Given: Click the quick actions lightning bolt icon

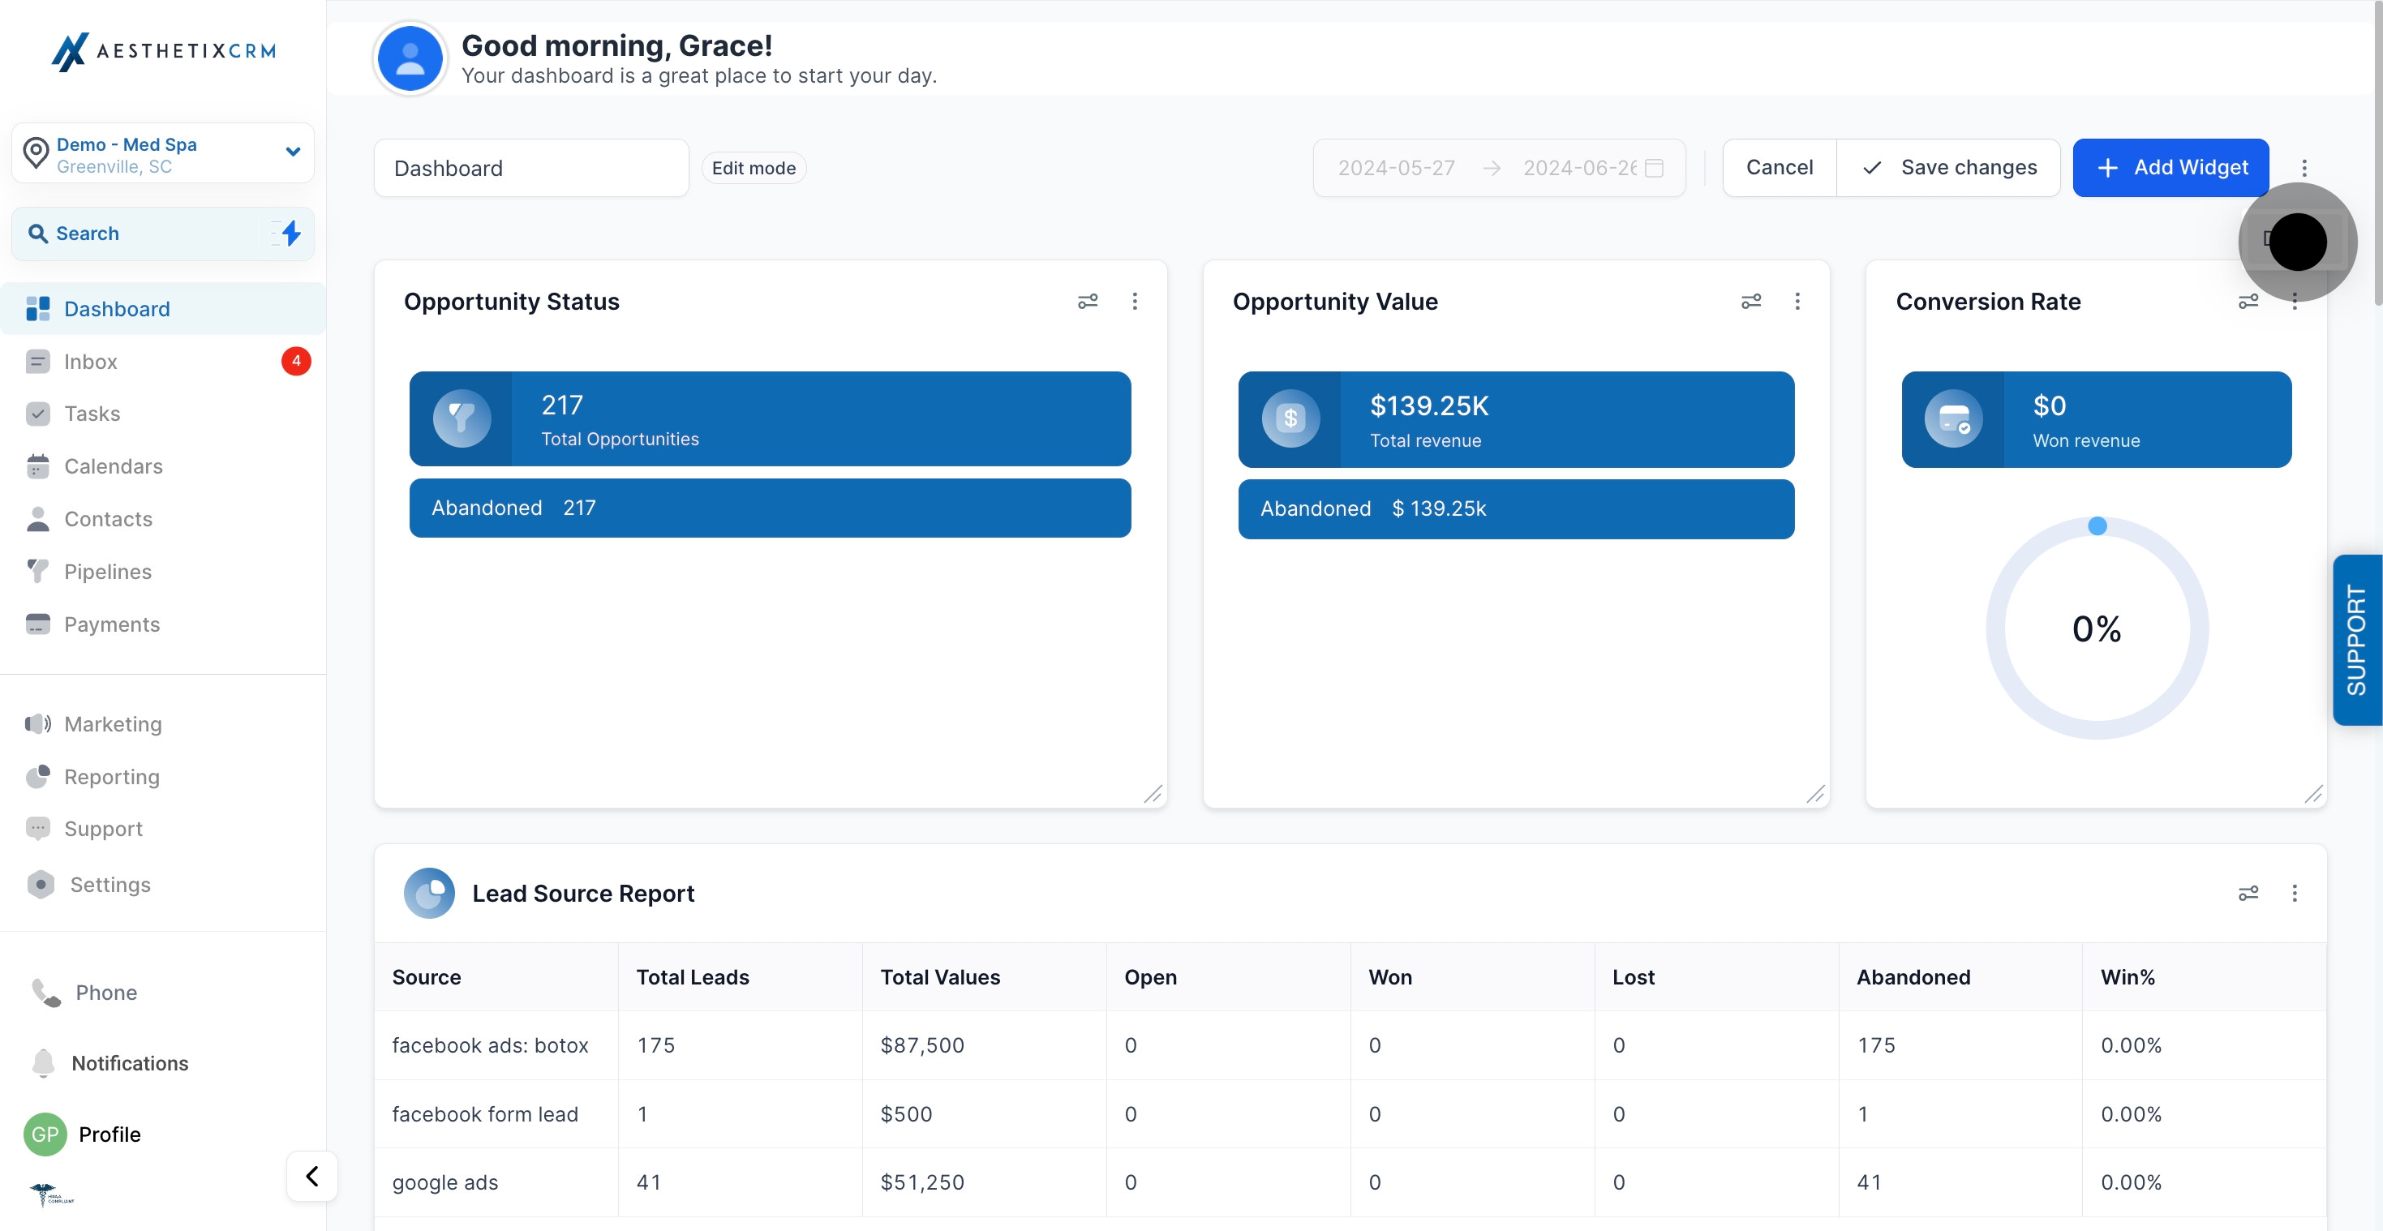Looking at the screenshot, I should point(290,233).
